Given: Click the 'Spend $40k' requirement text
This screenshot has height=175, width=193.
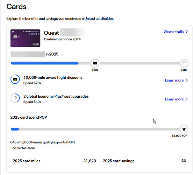Looking at the screenshot, I should (33, 102).
